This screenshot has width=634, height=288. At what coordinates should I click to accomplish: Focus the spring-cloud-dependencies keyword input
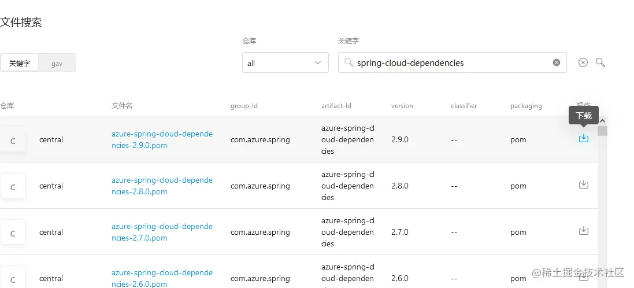click(x=453, y=62)
